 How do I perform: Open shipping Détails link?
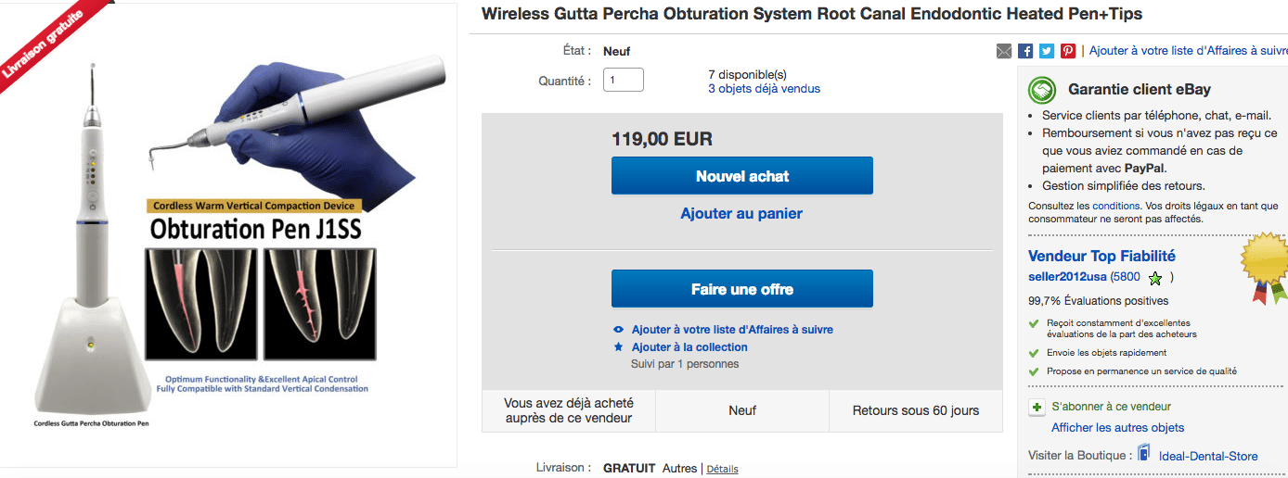point(722,469)
